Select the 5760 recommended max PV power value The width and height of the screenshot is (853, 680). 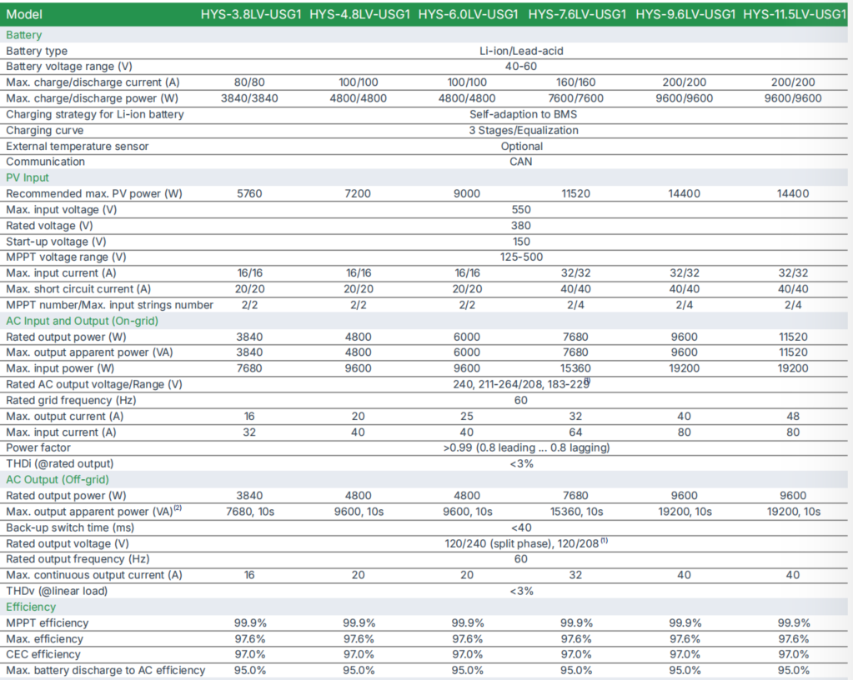click(250, 193)
